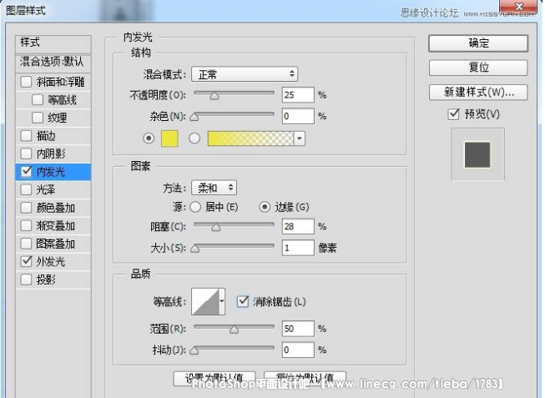Click the dark gray style preview thumbnail
The height and width of the screenshot is (398, 545).
(x=477, y=154)
